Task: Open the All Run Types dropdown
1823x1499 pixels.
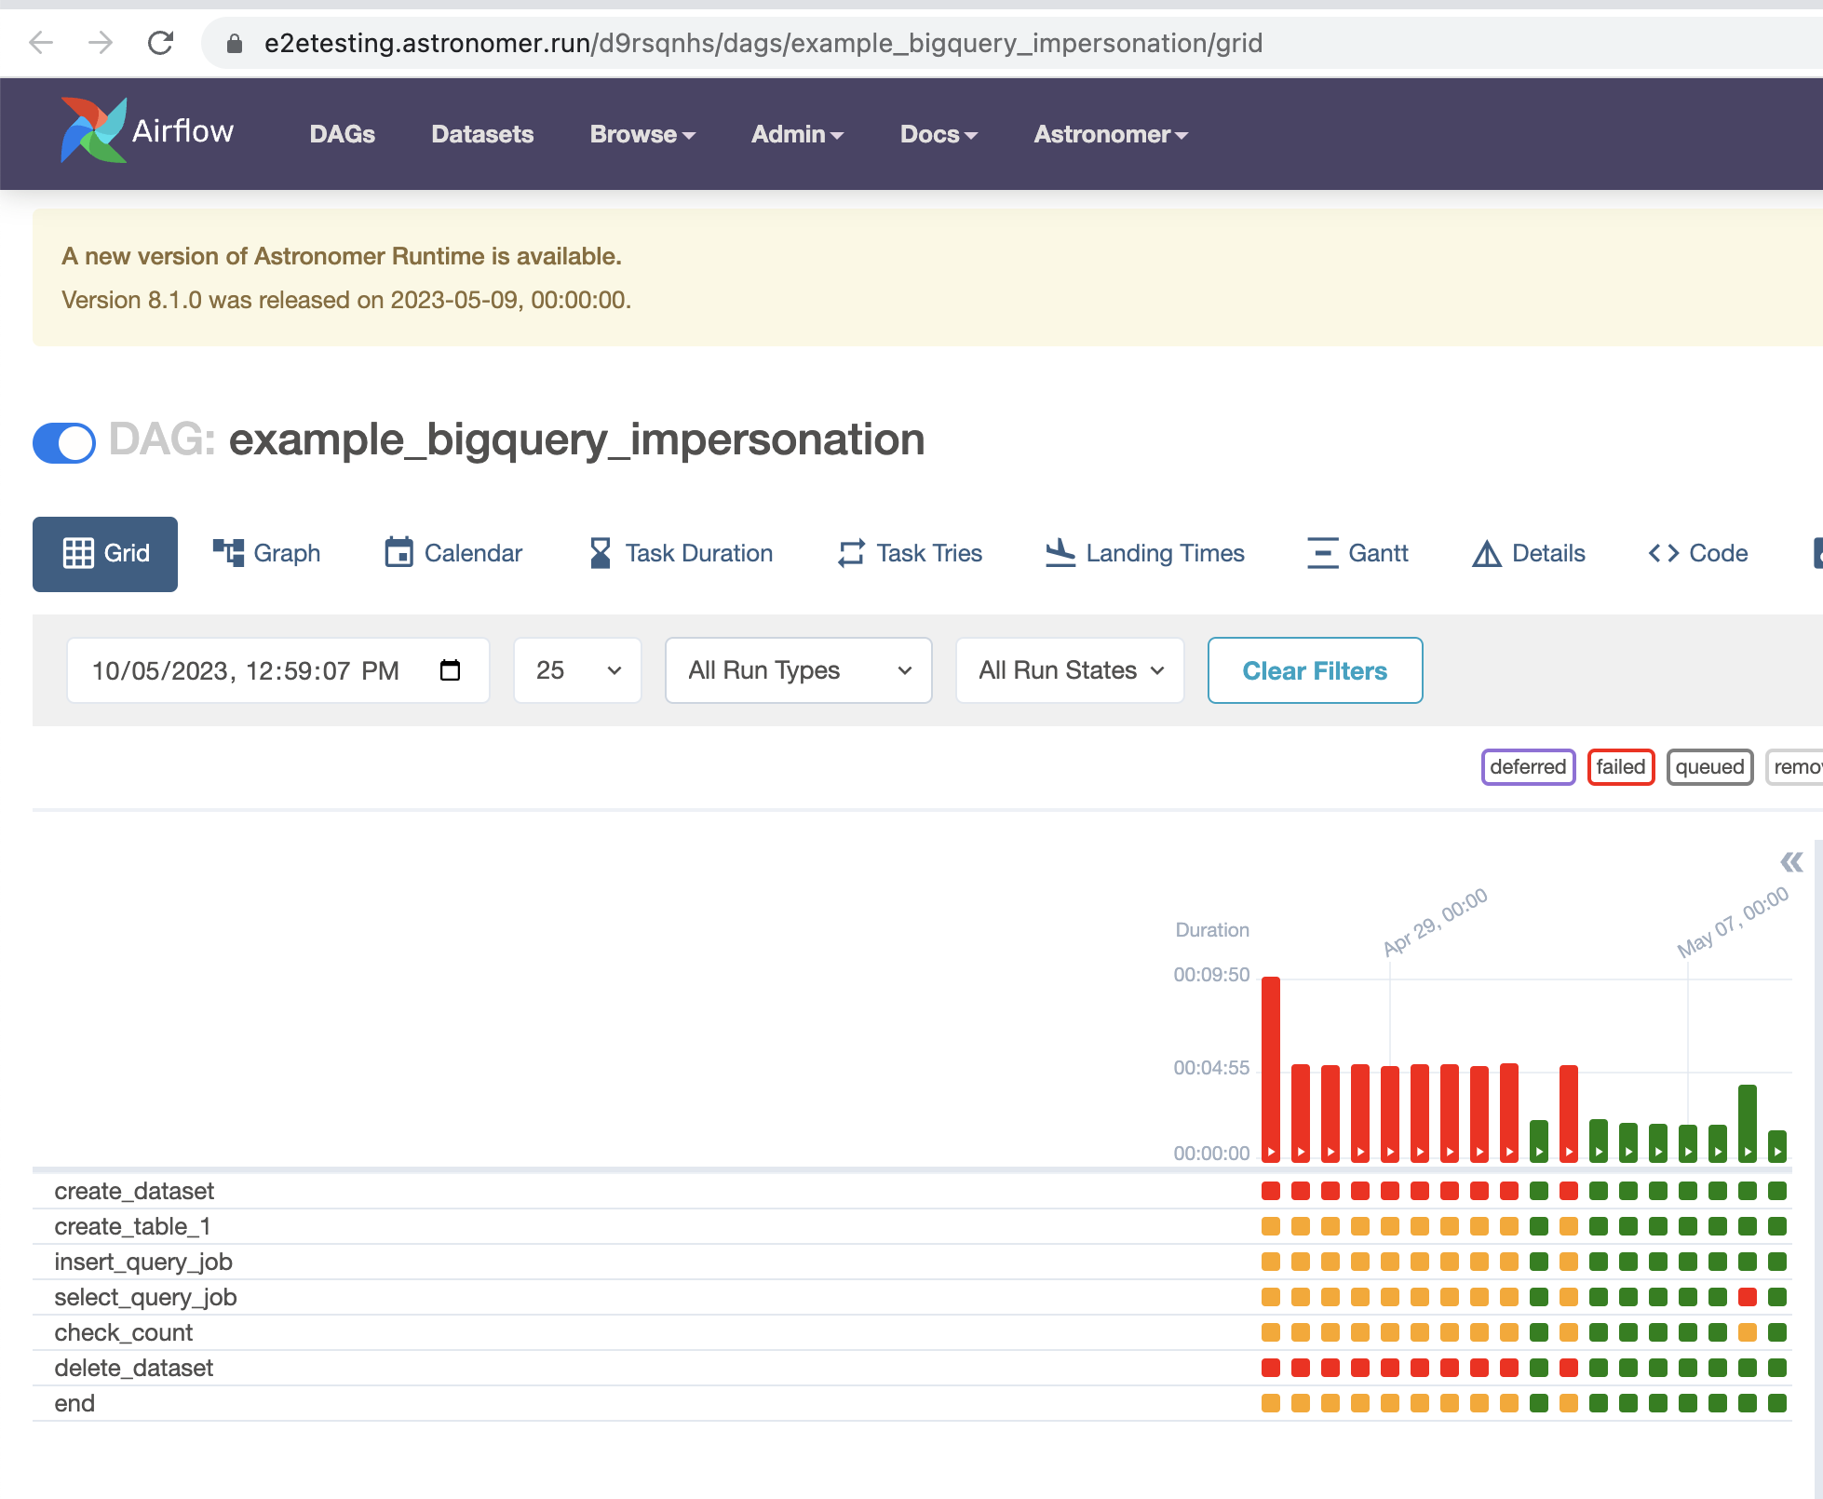Action: pyautogui.click(x=798, y=670)
